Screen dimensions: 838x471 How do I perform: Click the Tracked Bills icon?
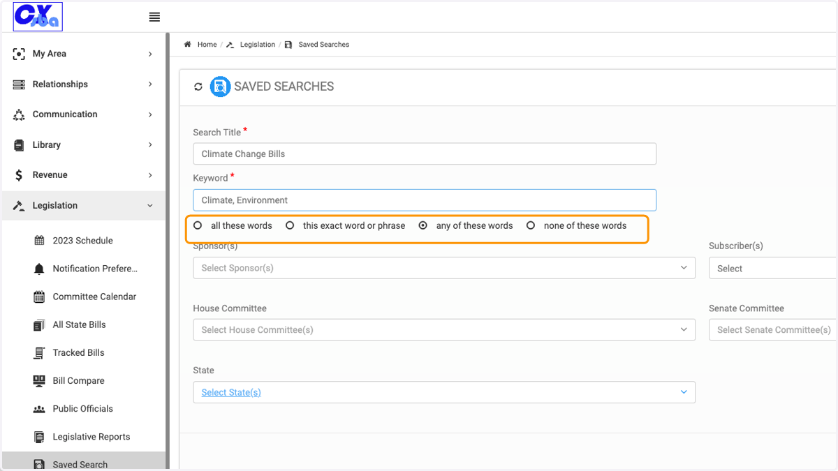click(39, 353)
